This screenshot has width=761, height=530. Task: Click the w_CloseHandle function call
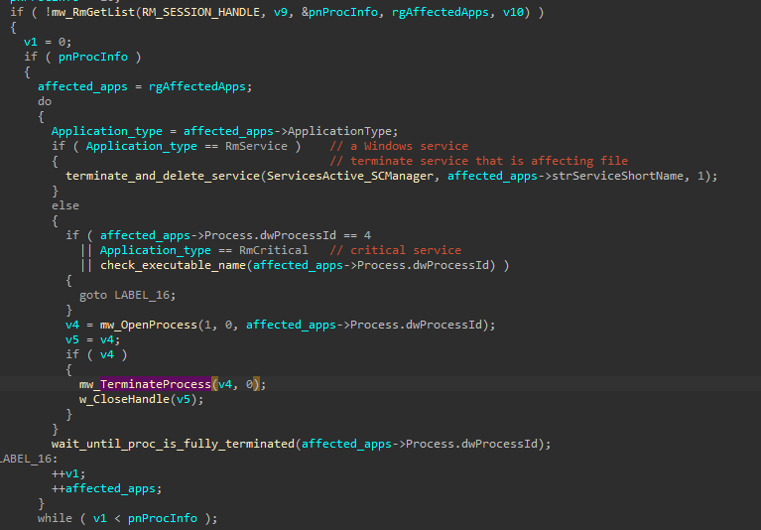pos(132,399)
